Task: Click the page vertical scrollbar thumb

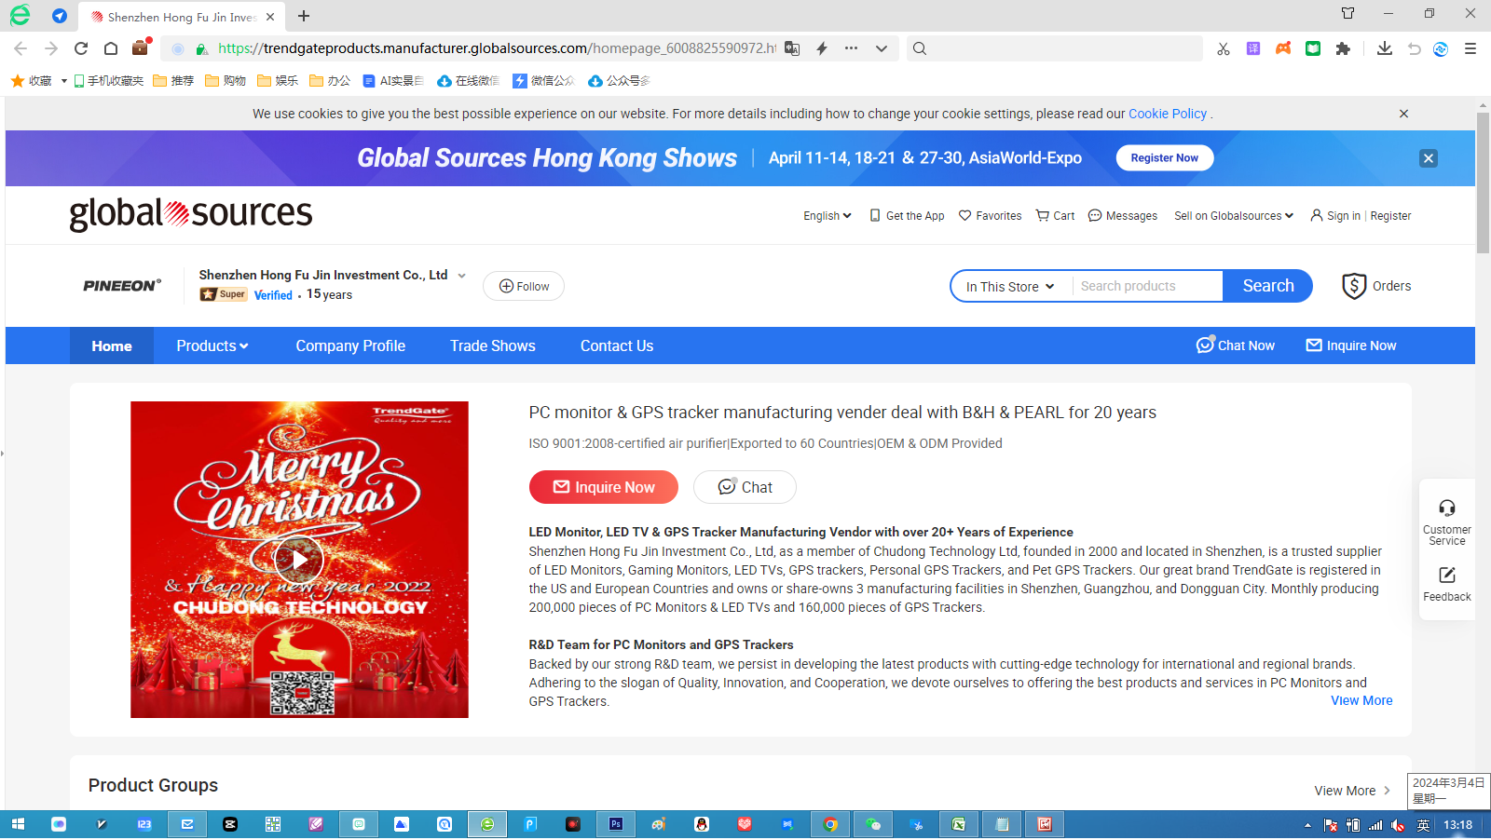Action: point(1483,183)
